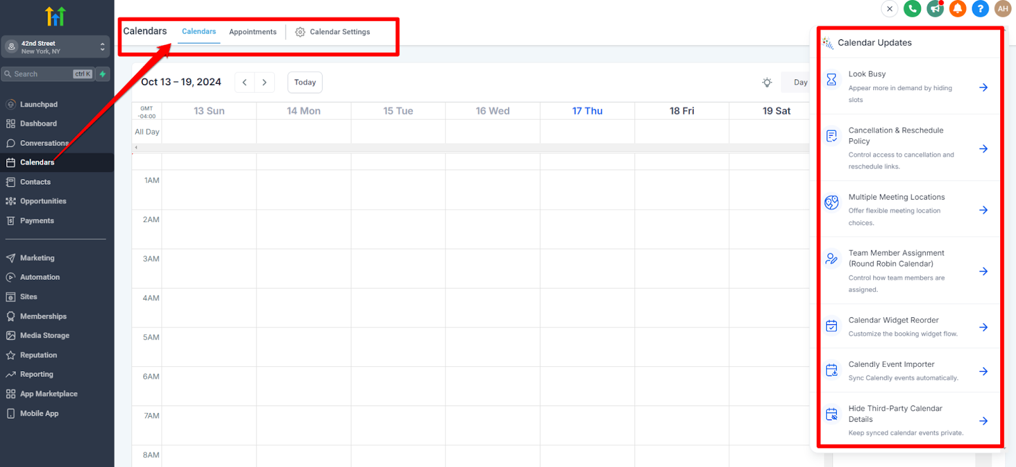
Task: Click the green phone dialer icon
Action: coord(912,9)
